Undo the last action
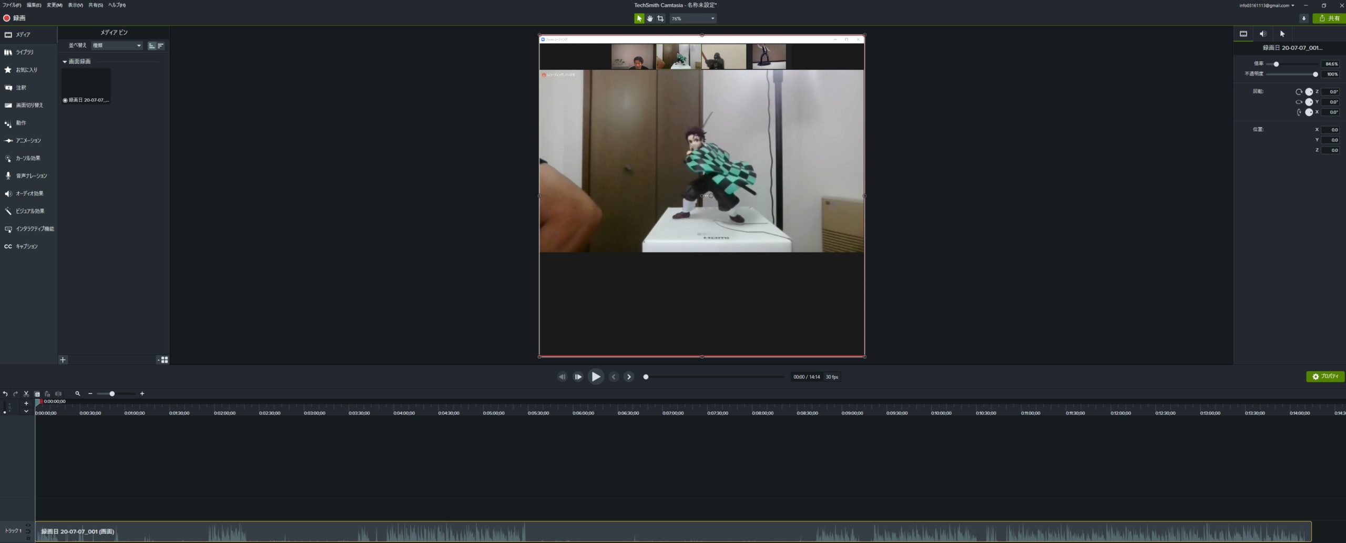This screenshot has width=1346, height=543. coord(5,394)
